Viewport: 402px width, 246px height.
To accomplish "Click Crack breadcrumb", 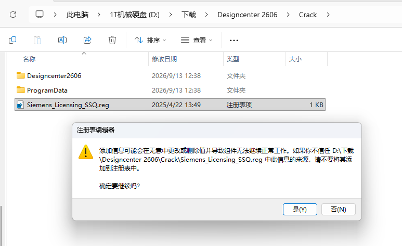I will click(x=308, y=15).
